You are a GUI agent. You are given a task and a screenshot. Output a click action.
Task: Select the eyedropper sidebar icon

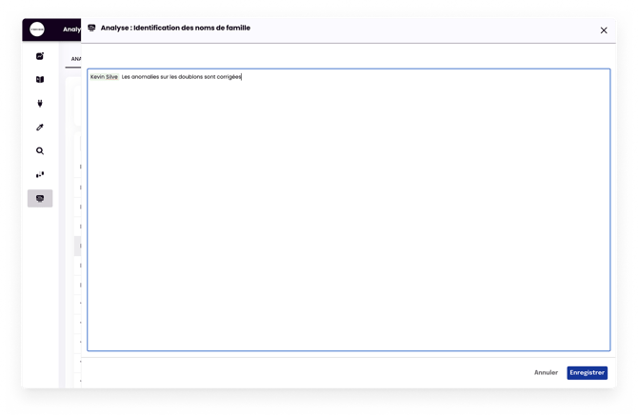pyautogui.click(x=40, y=128)
